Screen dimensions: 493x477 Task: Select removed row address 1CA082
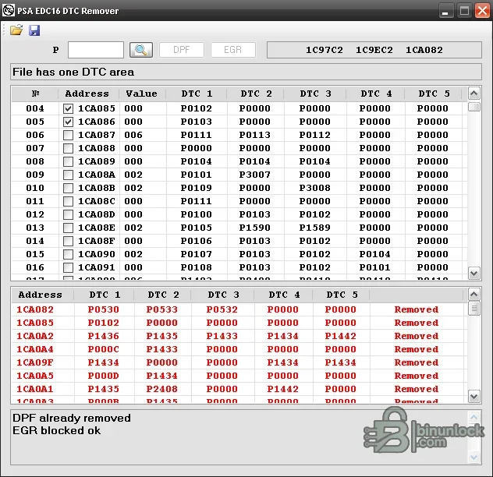pos(35,310)
